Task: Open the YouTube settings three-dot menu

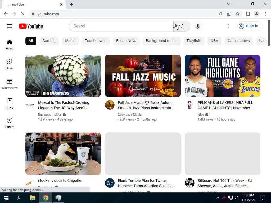Action: [228, 26]
